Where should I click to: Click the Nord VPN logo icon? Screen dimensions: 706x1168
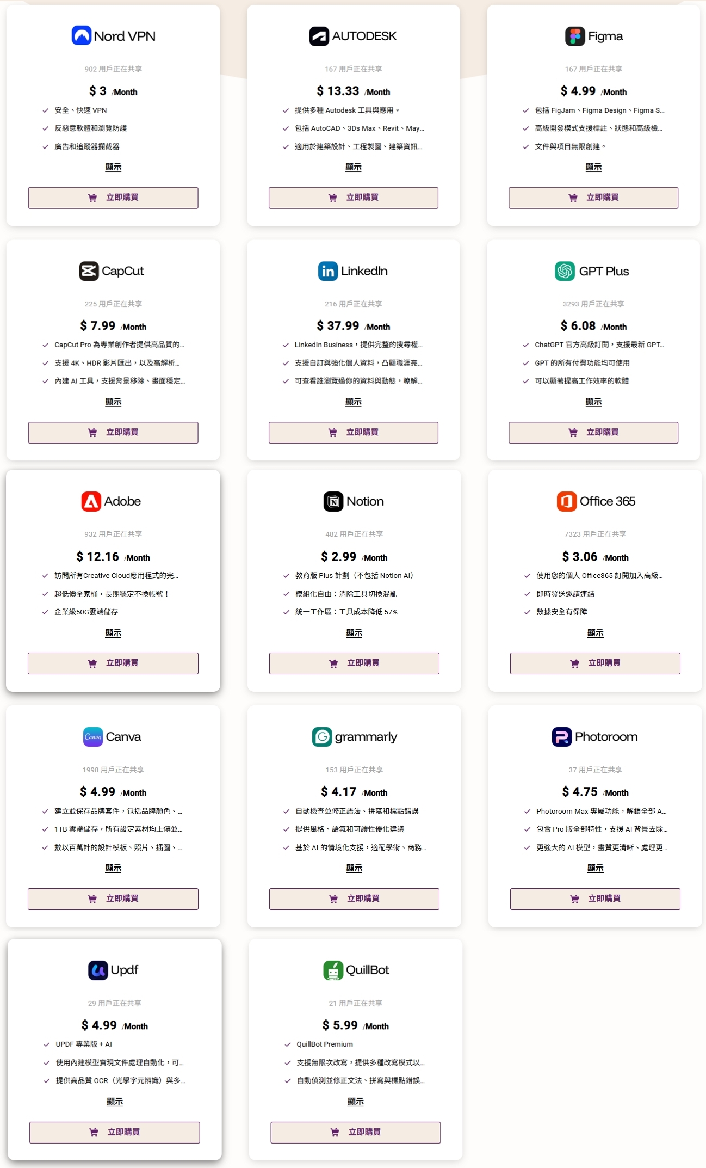coord(82,36)
